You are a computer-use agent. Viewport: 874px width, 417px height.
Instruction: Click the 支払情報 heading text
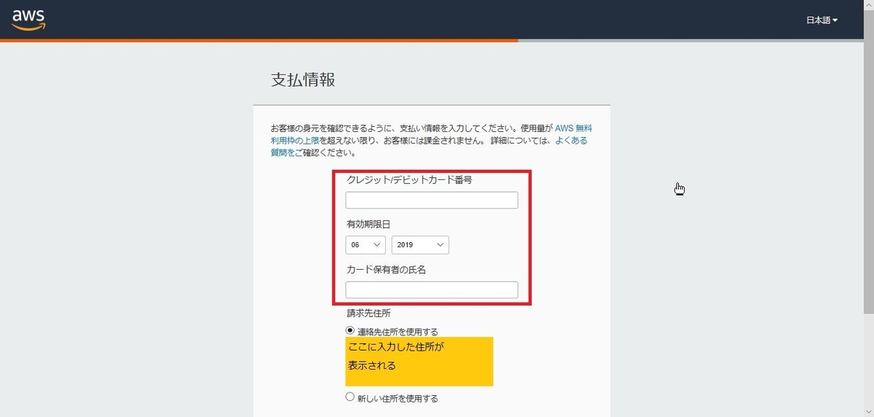coord(303,80)
